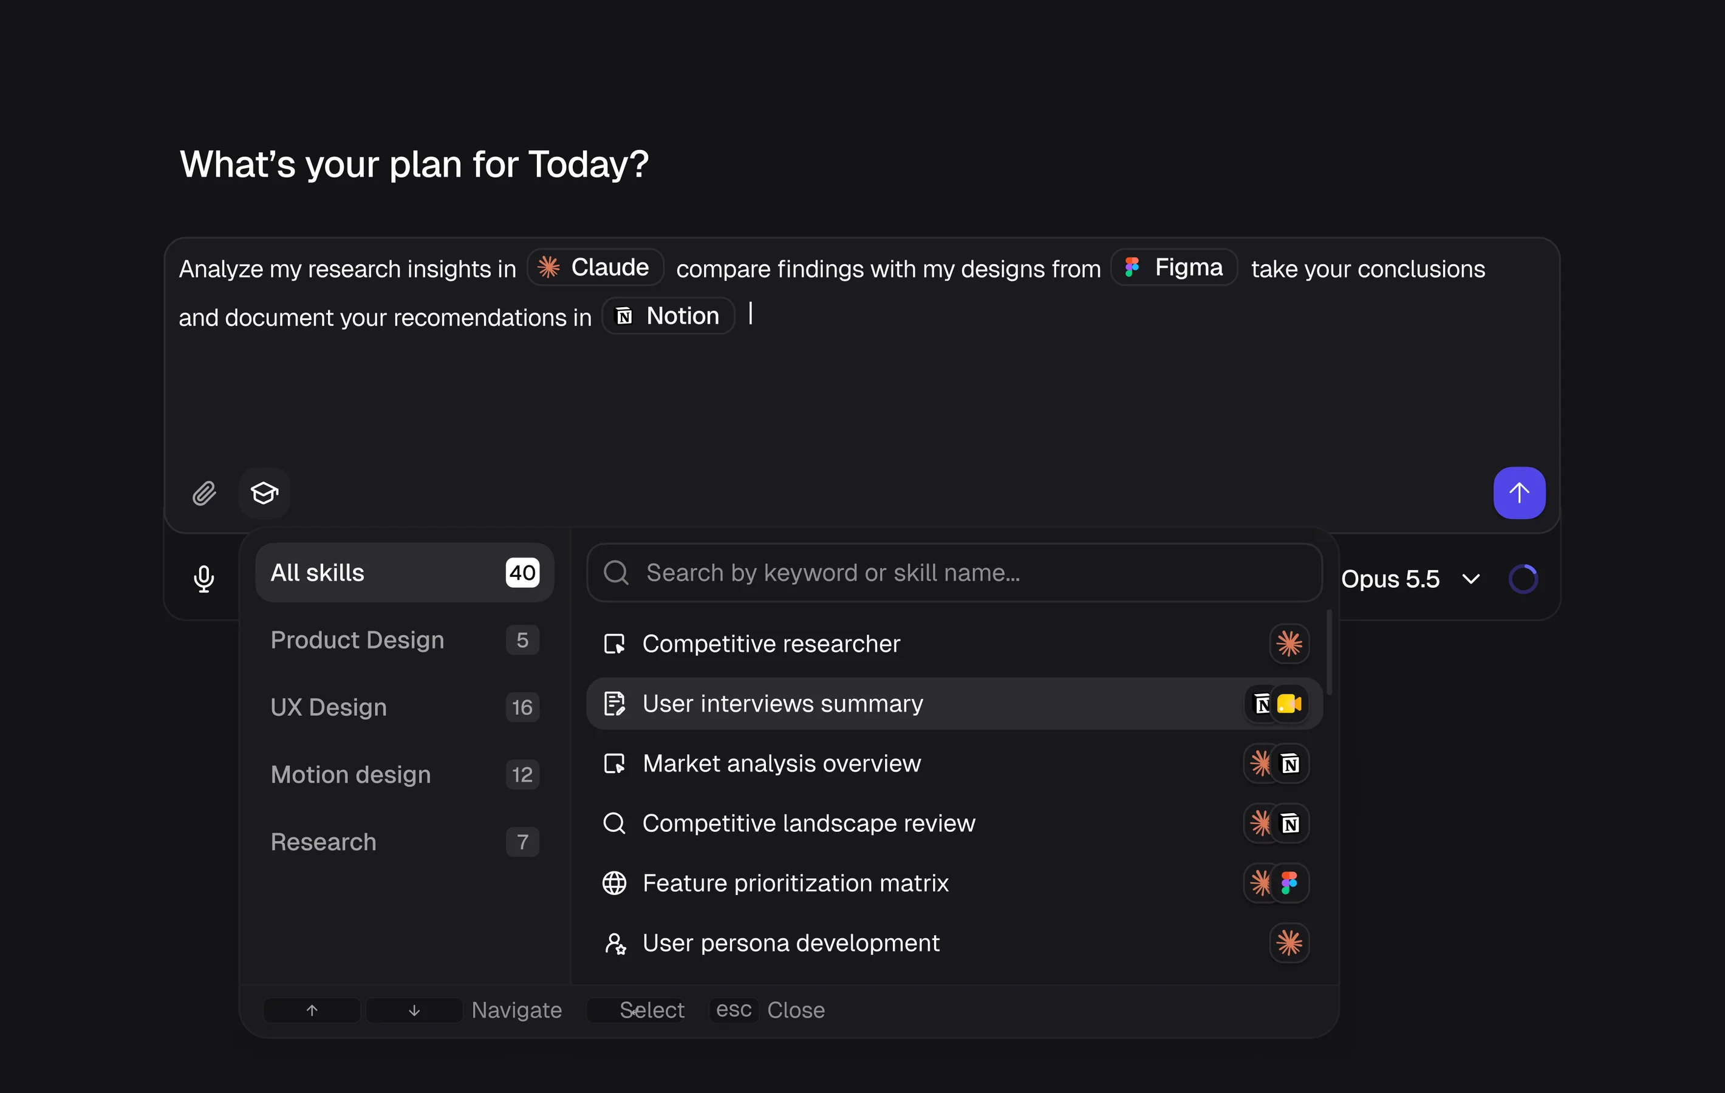Open the Opus 5.5 model dropdown
The image size is (1725, 1093).
[1410, 579]
